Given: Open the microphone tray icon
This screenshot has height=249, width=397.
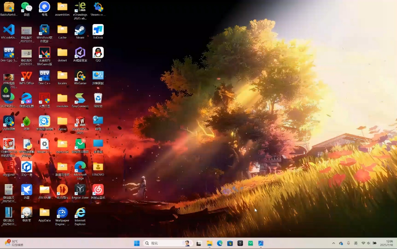Looking at the screenshot, I should coord(348,243).
